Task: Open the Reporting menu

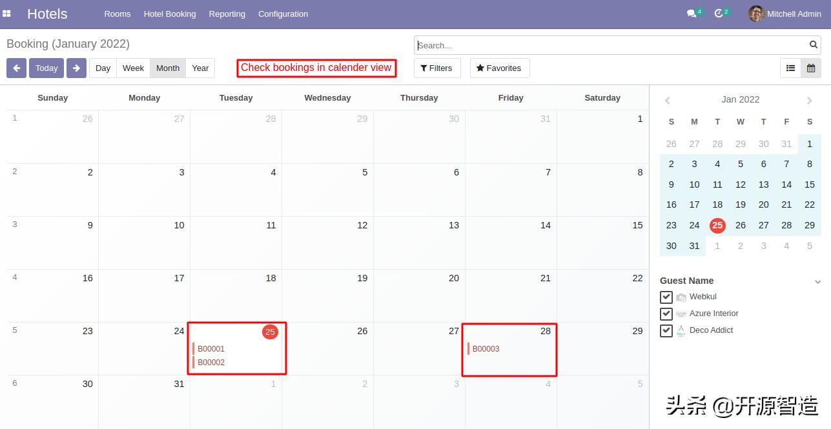Action: tap(227, 14)
